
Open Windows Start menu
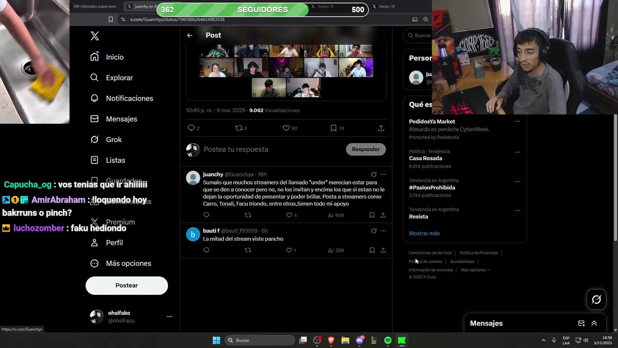tap(216, 340)
